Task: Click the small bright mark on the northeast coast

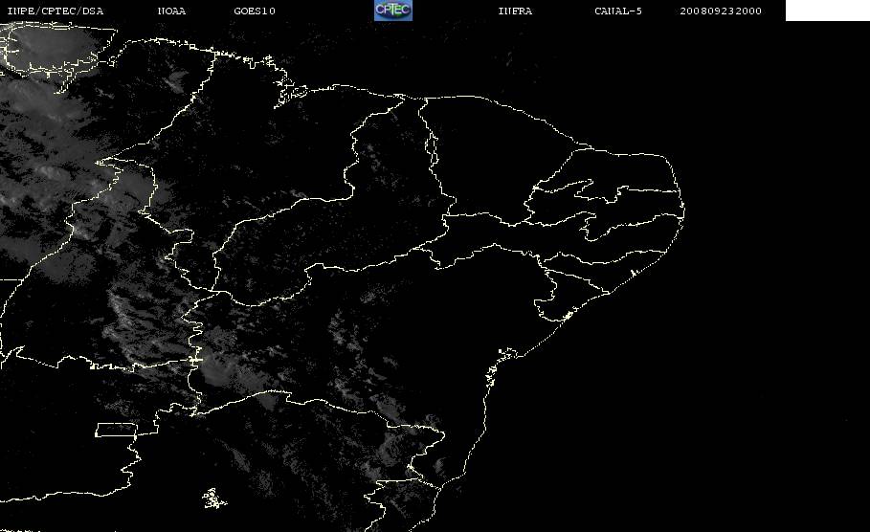Action: click(634, 273)
